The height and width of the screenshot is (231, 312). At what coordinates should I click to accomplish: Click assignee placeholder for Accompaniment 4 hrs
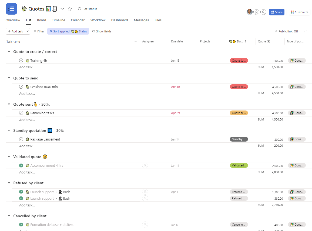[x=145, y=166]
